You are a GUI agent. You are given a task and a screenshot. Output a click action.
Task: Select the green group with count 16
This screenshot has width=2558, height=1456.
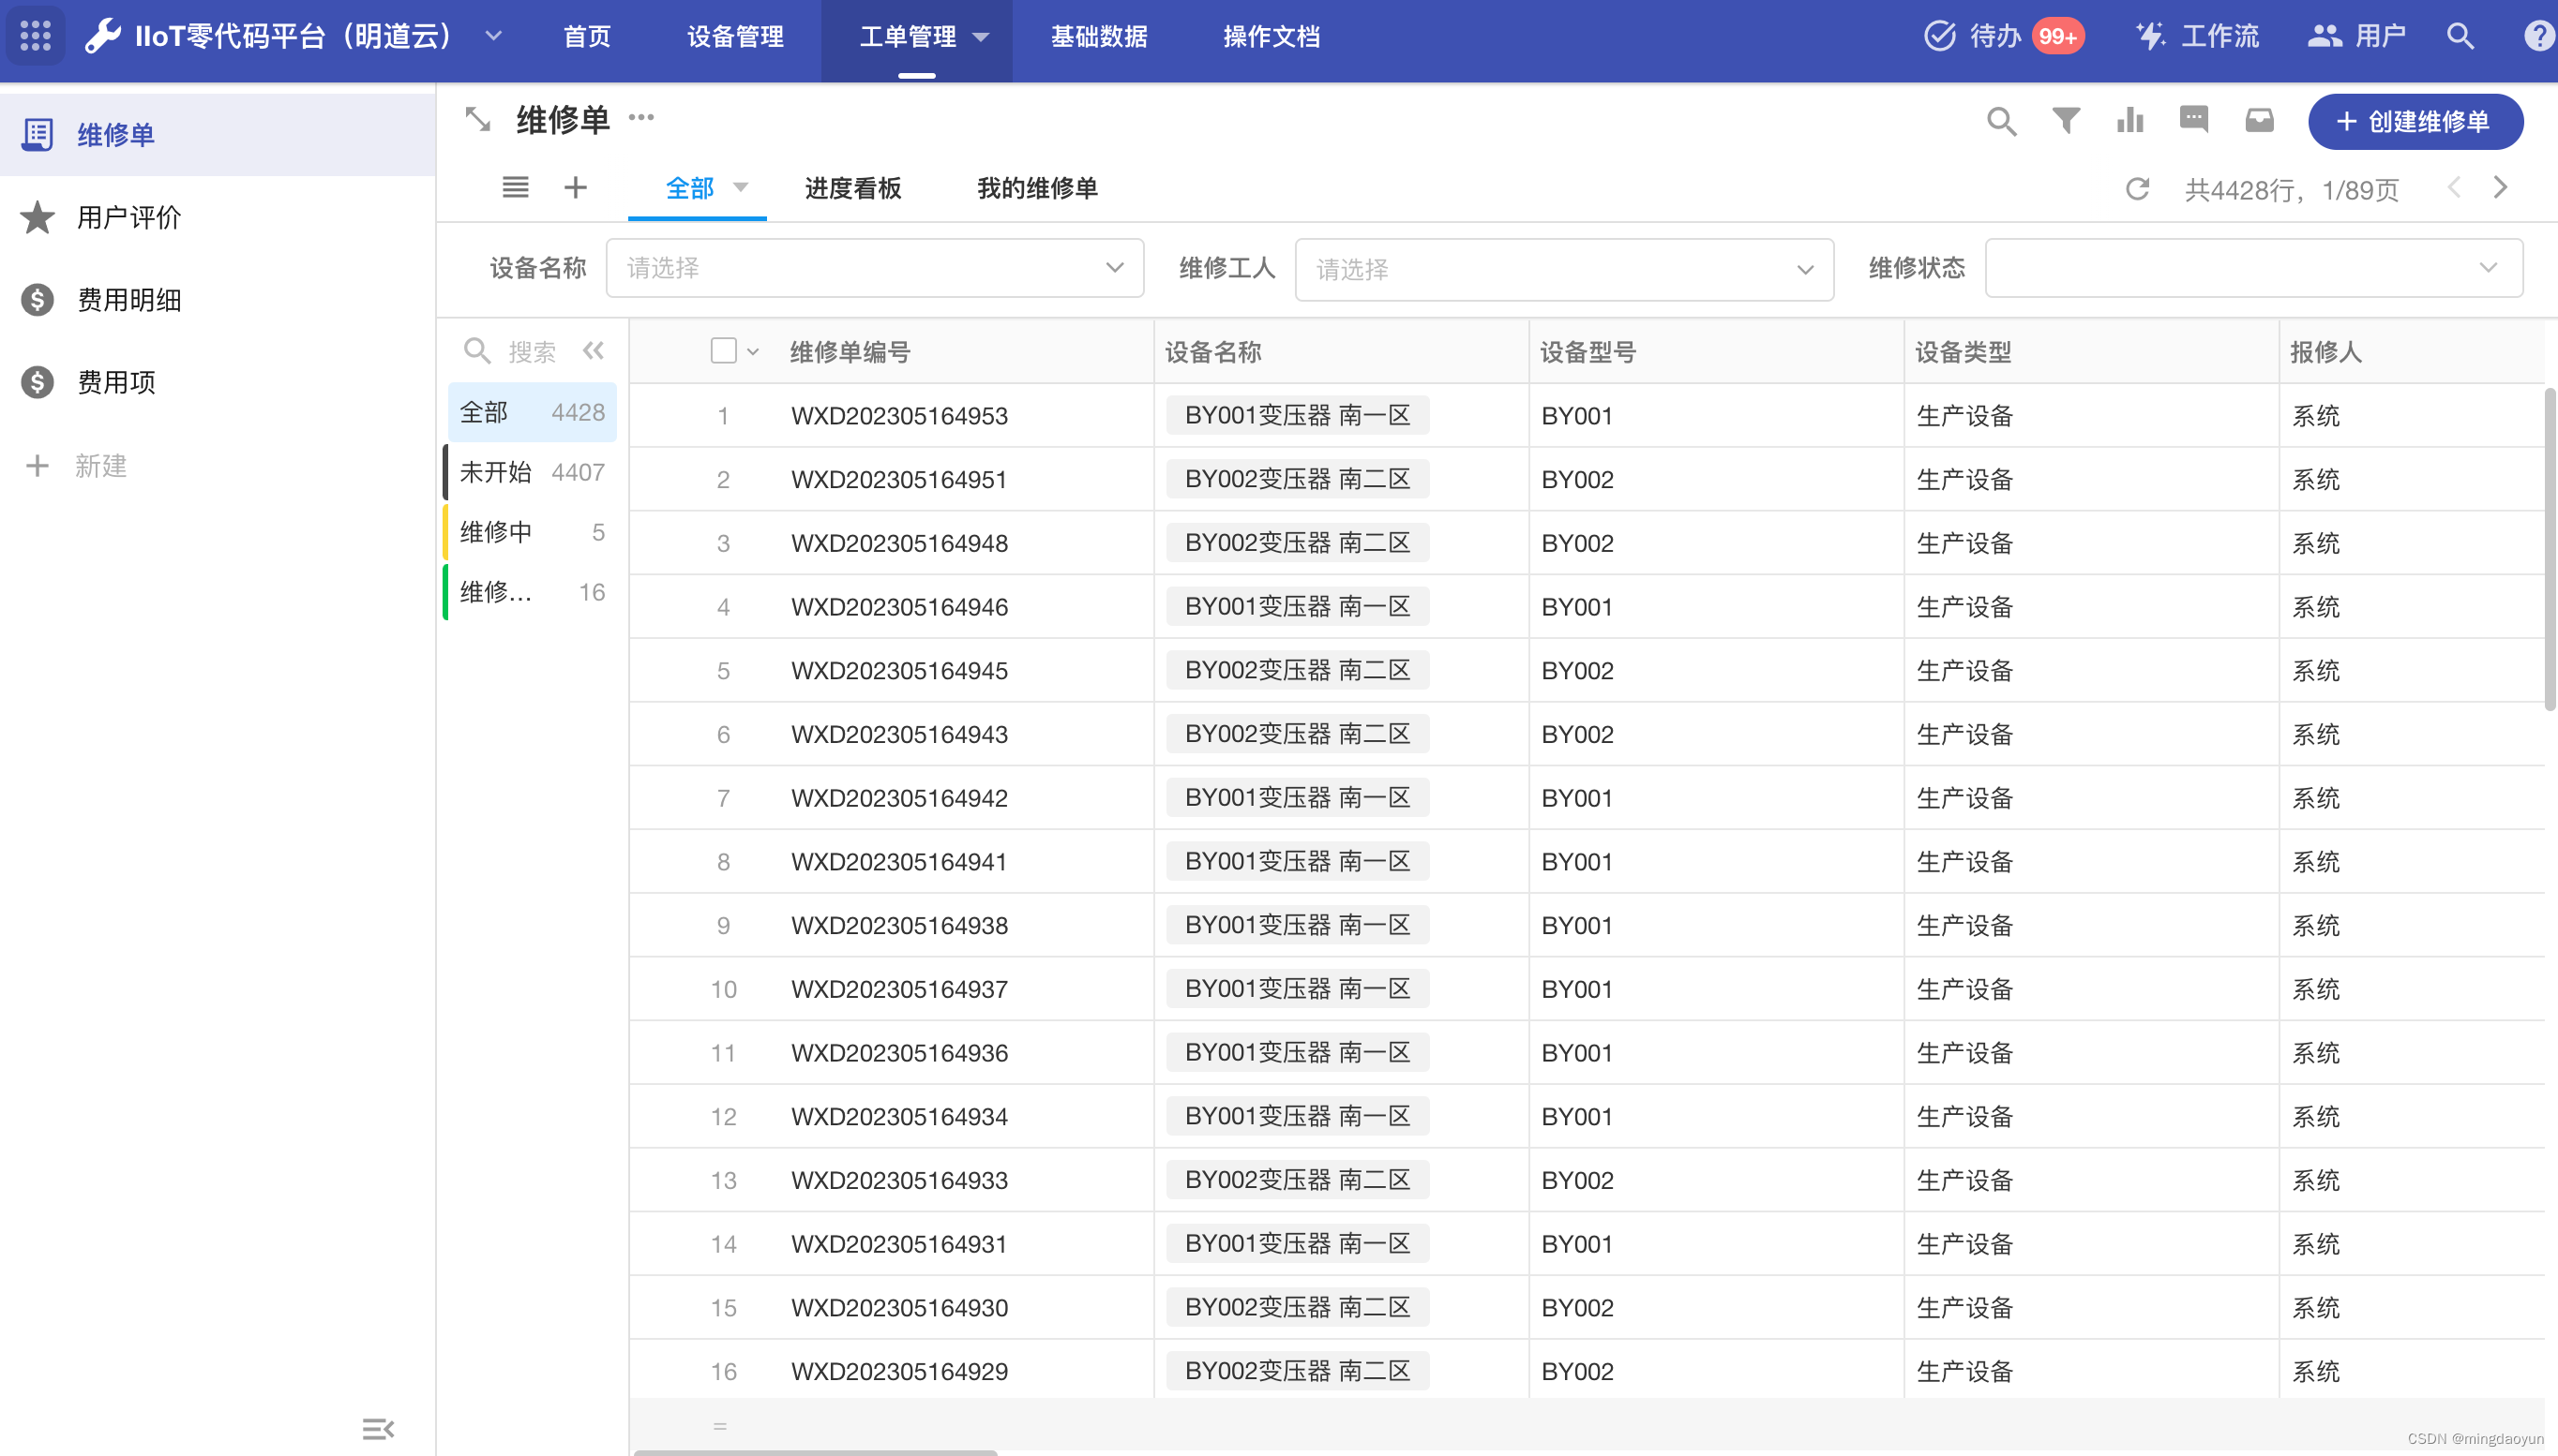[533, 592]
